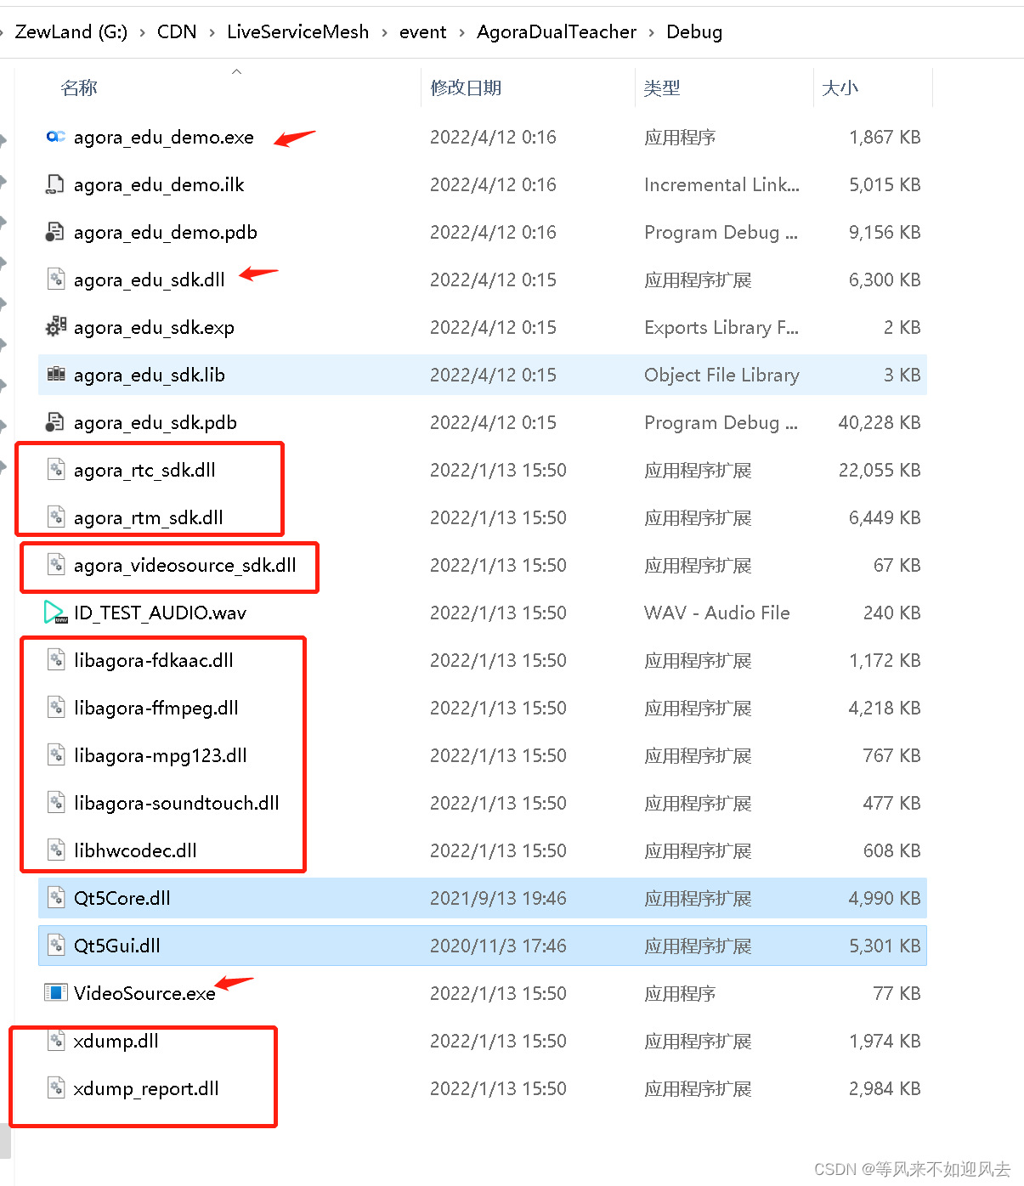Select the file name agora_videosource_sdk.dll
Image resolution: width=1024 pixels, height=1186 pixels.
(185, 566)
